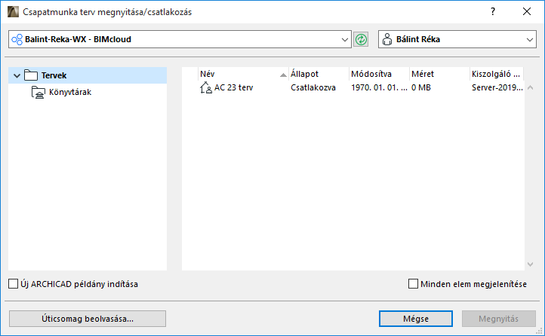Click the project list scroll up arrow
The image size is (545, 336).
coord(531,87)
